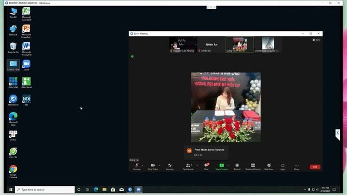Expand video options arrow beside Stop Video
The width and height of the screenshot is (347, 195).
(159, 165)
